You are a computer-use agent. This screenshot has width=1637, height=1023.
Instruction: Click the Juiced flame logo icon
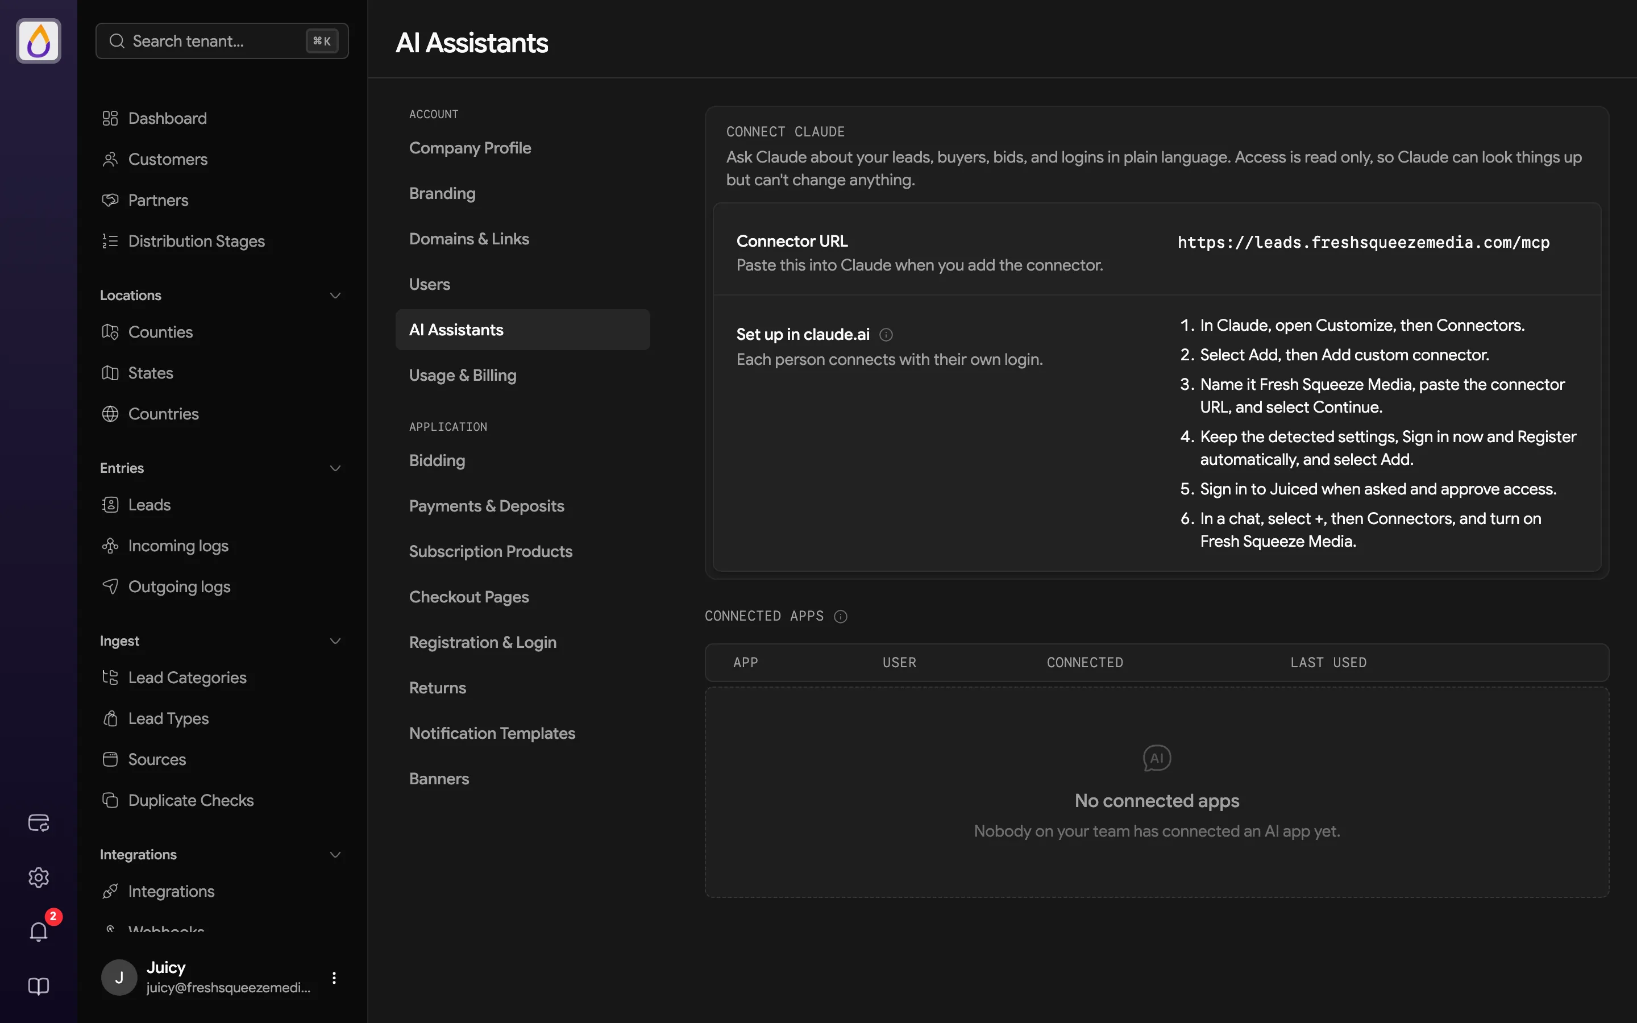point(39,40)
